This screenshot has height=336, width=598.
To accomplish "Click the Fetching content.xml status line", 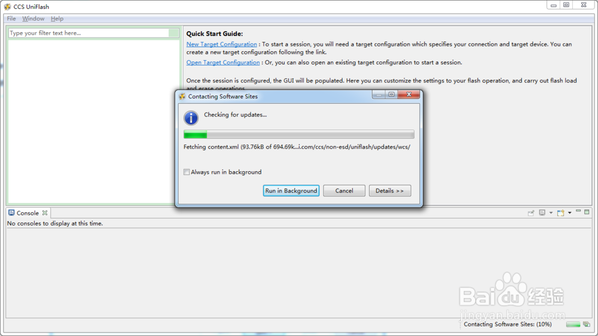I will pyautogui.click(x=297, y=147).
